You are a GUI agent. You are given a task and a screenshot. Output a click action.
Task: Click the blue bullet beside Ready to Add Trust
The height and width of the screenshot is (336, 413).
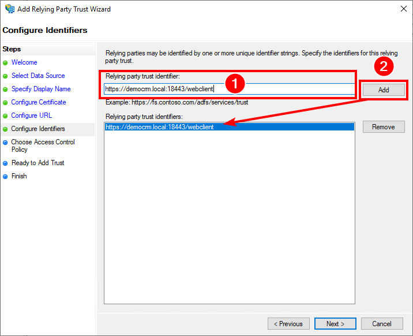5,163
